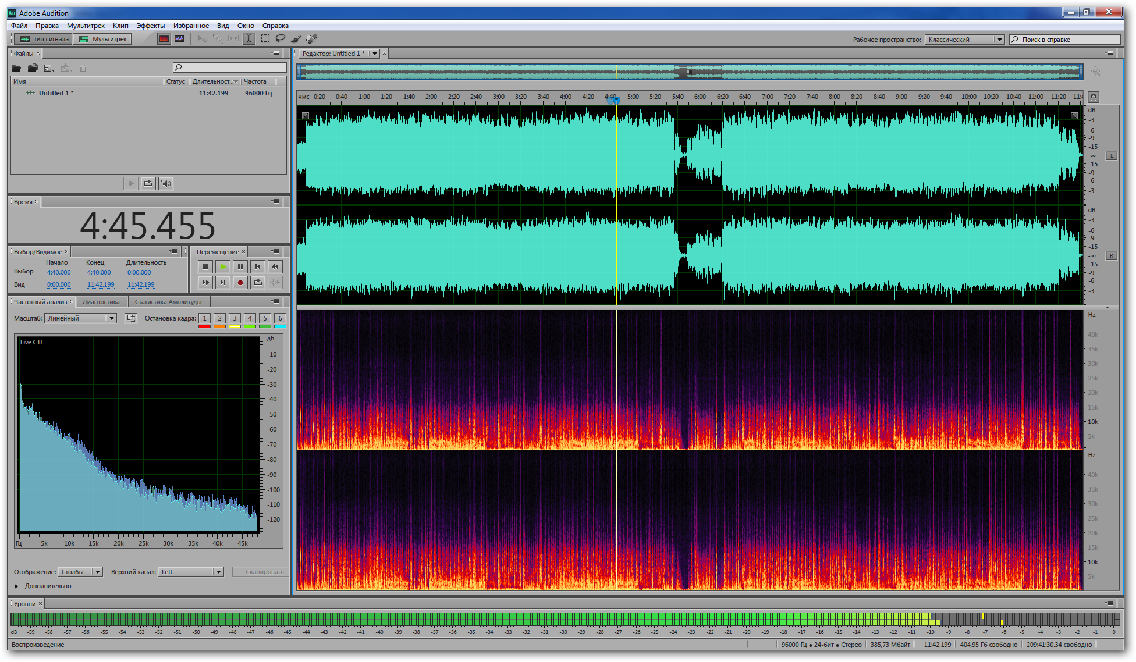This screenshot has height=662, width=1136.
Task: Click the Record button in transport
Action: click(x=240, y=283)
